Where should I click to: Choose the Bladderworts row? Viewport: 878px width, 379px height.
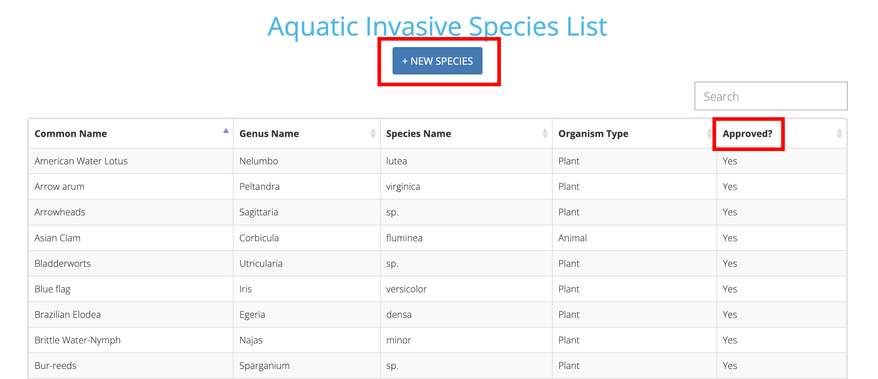63,264
